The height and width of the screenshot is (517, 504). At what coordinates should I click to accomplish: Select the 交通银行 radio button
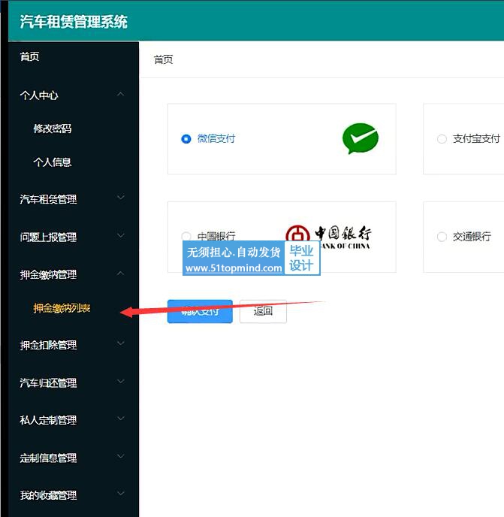point(442,237)
